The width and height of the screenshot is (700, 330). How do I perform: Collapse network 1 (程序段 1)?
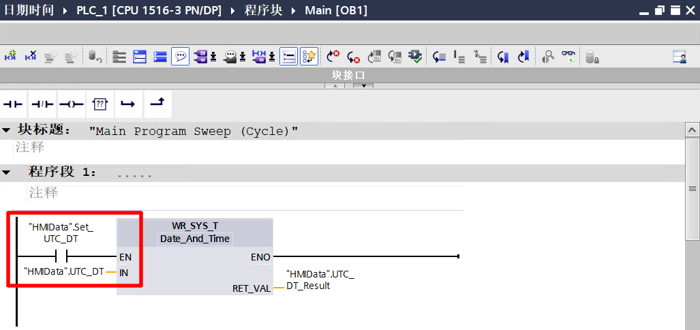pos(6,172)
